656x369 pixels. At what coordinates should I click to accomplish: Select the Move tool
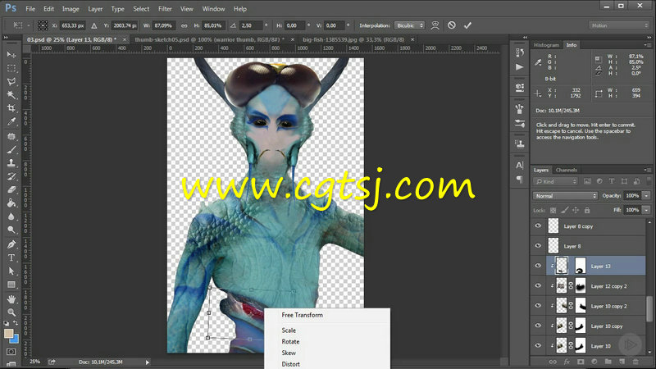[x=11, y=55]
